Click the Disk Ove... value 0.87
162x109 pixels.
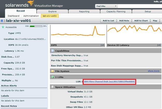[17, 57]
